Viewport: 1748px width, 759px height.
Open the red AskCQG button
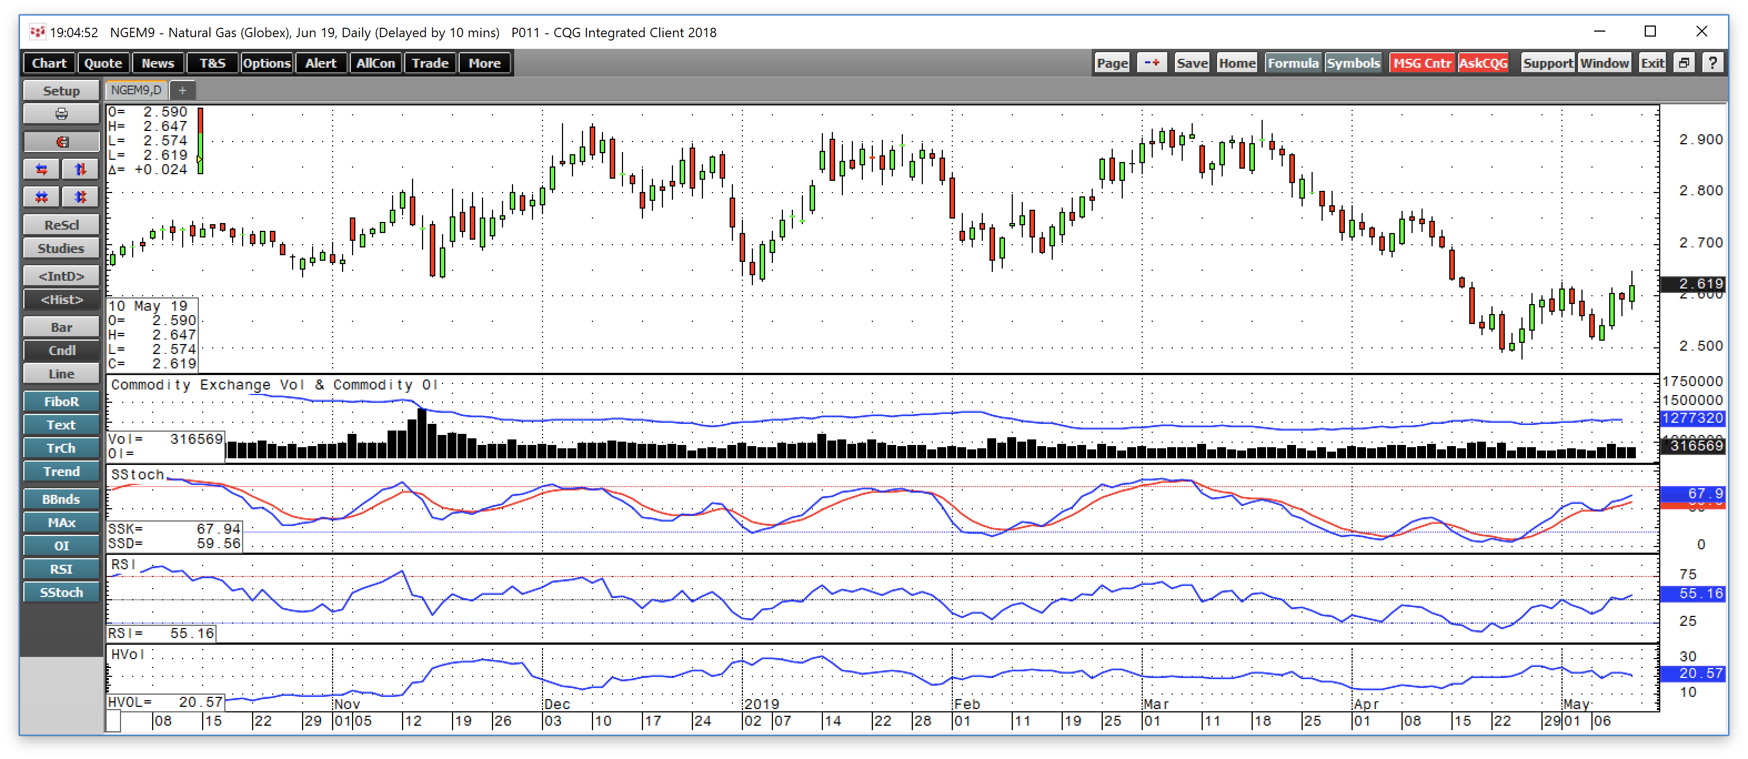(1483, 63)
